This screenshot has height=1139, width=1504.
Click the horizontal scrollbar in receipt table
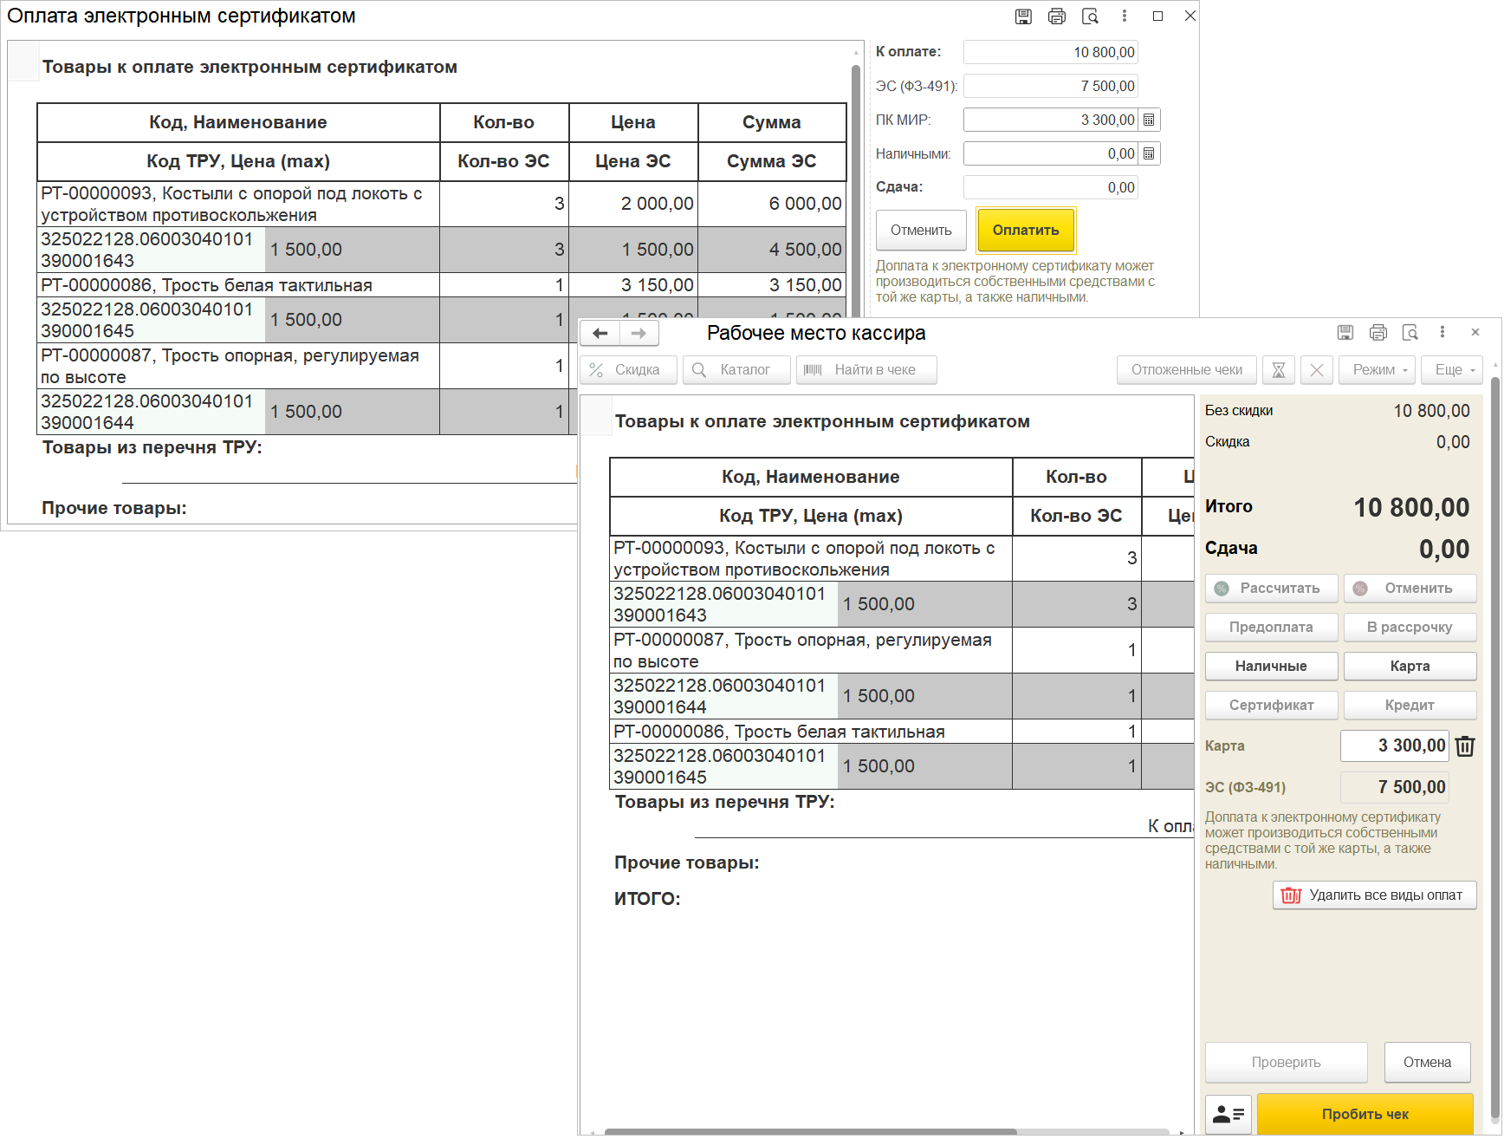pyautogui.click(x=810, y=1132)
